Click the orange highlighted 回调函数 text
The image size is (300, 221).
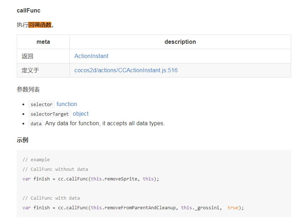40,25
